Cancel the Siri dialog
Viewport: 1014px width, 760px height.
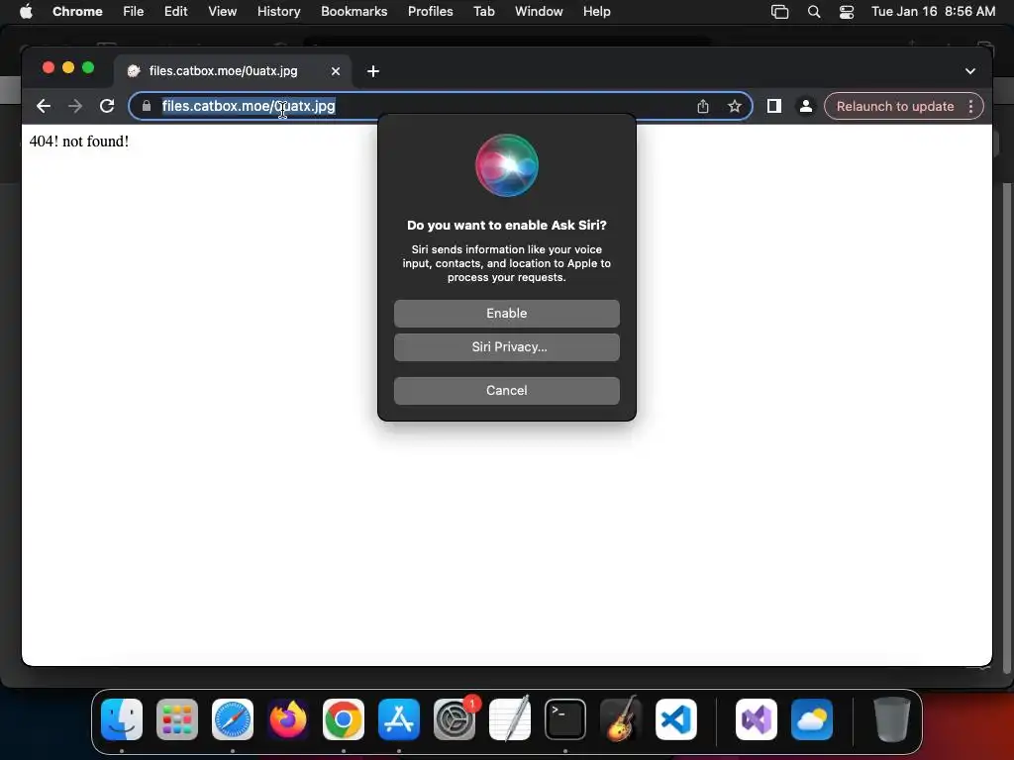(506, 390)
